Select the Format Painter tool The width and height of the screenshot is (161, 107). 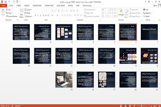tap(12, 16)
